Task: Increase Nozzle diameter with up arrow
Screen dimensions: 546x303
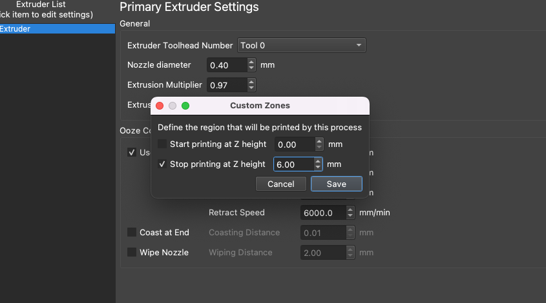Action: [251, 62]
